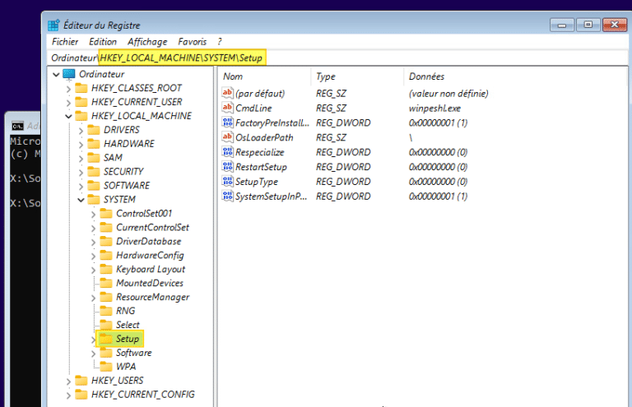Open the Favoris menu
Image resolution: width=632 pixels, height=407 pixels.
tap(192, 41)
